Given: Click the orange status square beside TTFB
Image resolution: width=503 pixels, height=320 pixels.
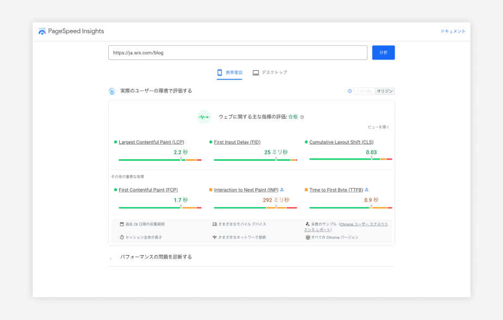Looking at the screenshot, I should coord(306,190).
